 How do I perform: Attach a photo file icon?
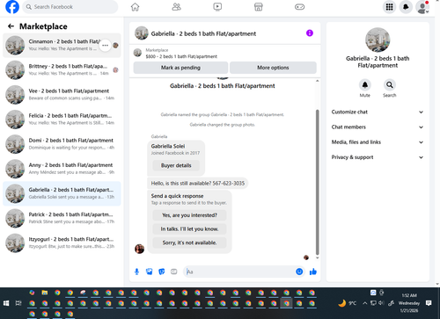pos(150,272)
